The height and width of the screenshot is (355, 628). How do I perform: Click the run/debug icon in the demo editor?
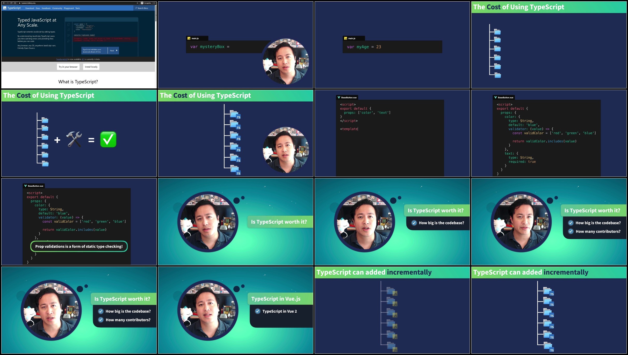pyautogui.click(x=68, y=41)
